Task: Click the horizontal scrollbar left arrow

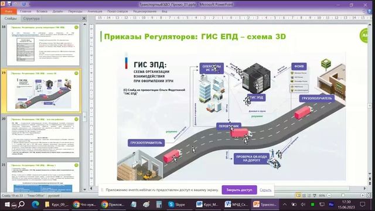Action: coord(91,189)
